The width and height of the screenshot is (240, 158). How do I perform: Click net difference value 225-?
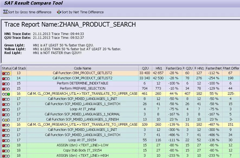tap(231, 94)
